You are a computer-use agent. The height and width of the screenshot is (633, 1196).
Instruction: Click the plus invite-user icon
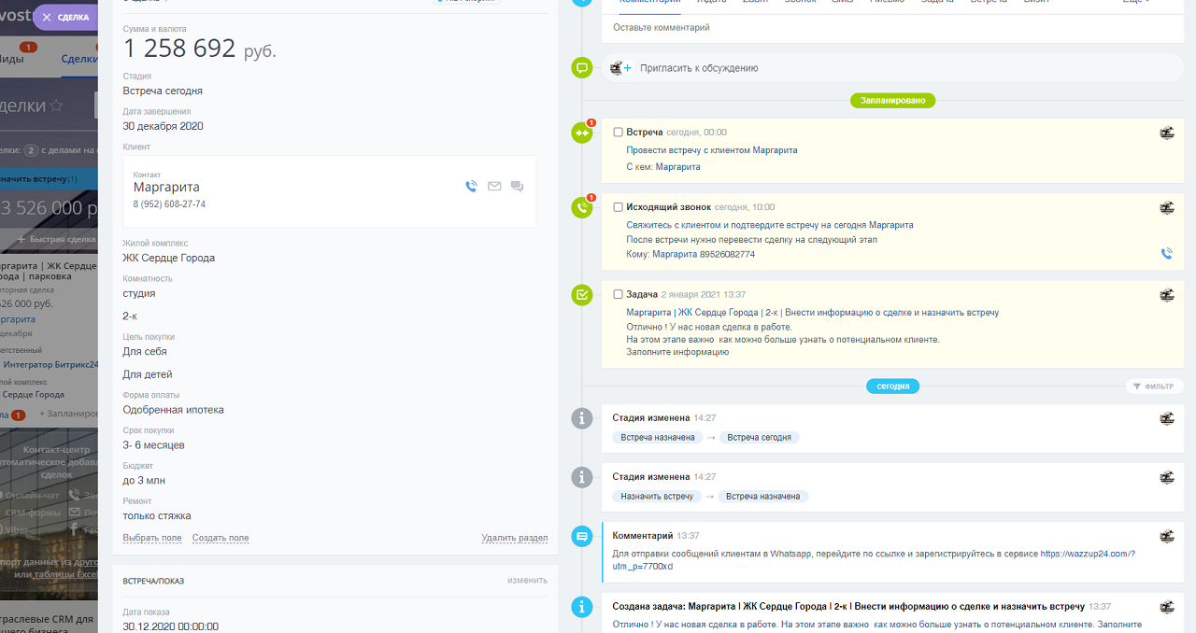tap(628, 68)
